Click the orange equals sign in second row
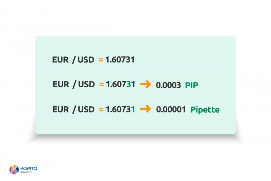The height and width of the screenshot is (181, 271). pyautogui.click(x=101, y=85)
